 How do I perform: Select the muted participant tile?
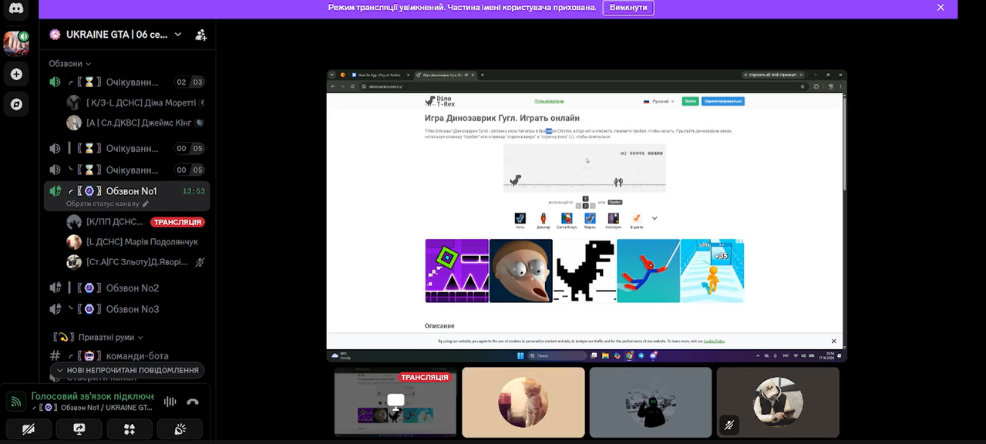(778, 402)
